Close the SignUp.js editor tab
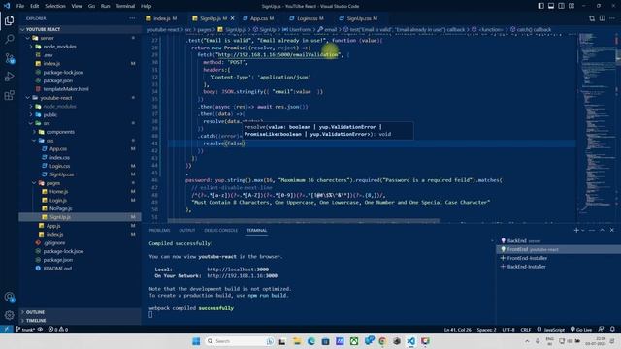This screenshot has height=349, width=621. pyautogui.click(x=233, y=18)
